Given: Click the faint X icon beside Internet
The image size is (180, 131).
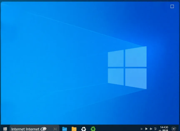Looking at the screenshot, I should point(55,129).
